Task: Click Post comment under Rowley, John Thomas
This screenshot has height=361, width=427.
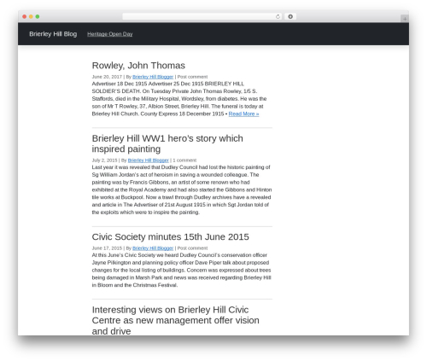Action: (x=192, y=77)
